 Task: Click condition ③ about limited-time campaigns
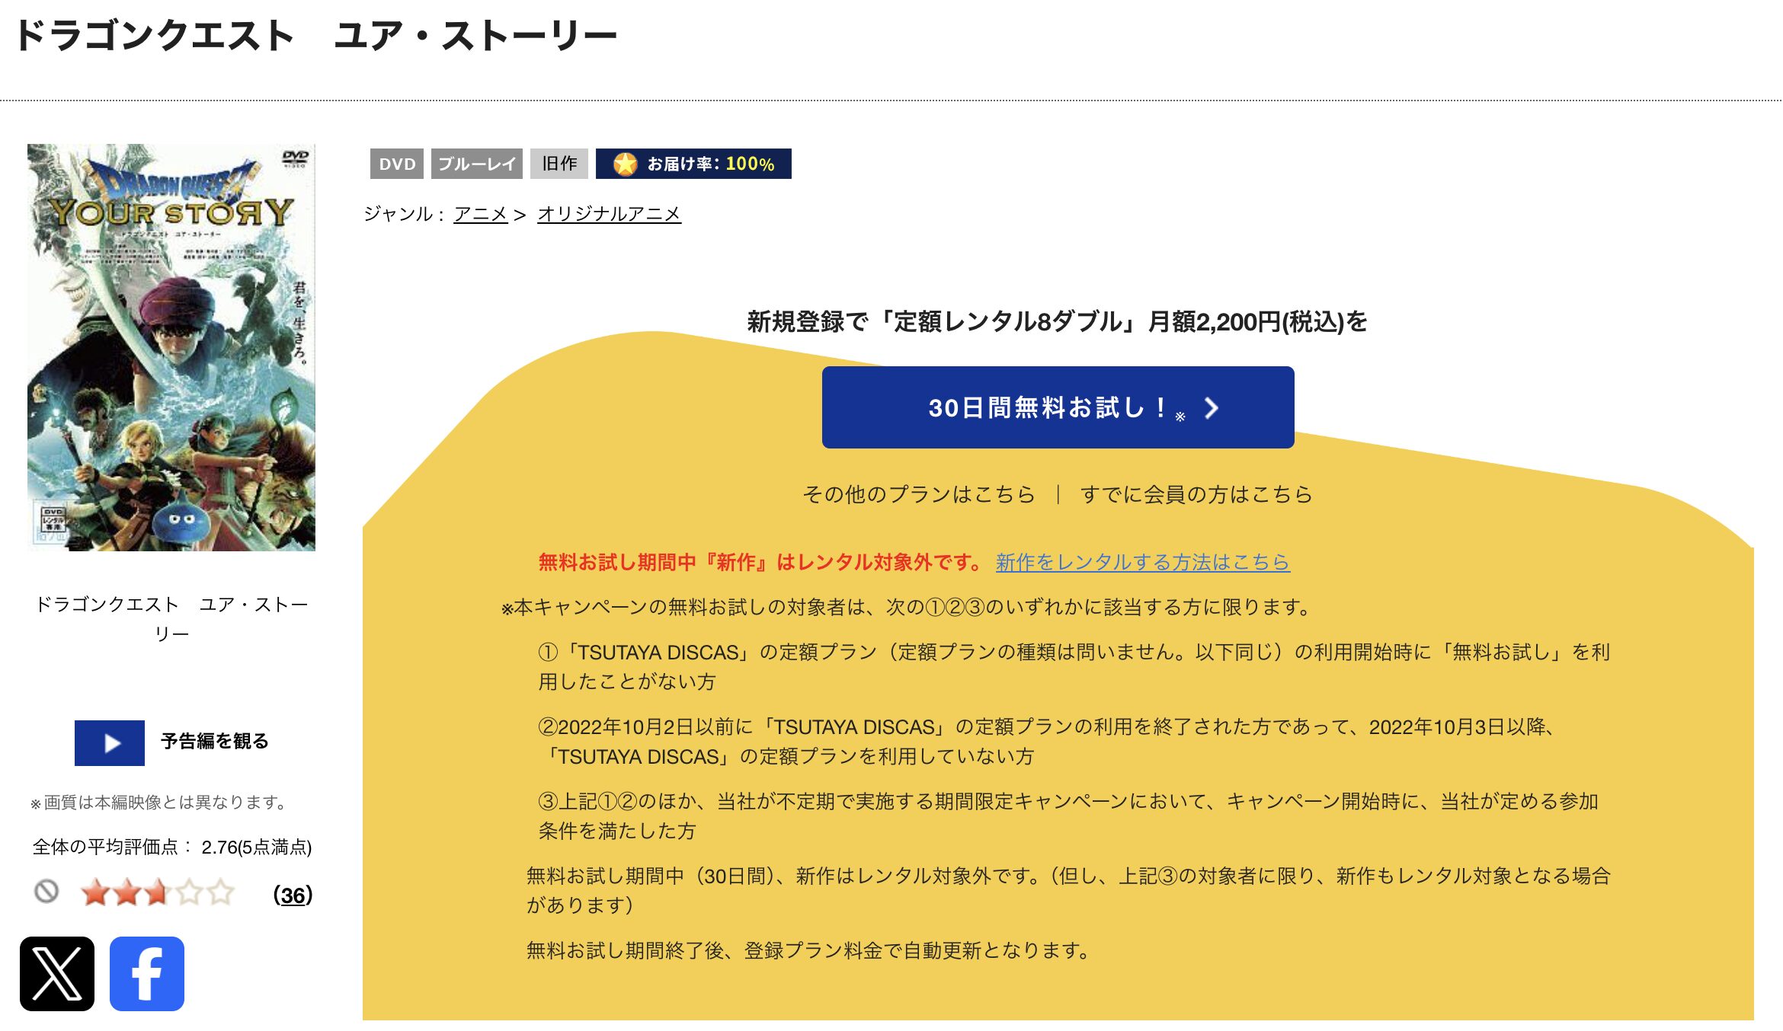coord(1068,816)
